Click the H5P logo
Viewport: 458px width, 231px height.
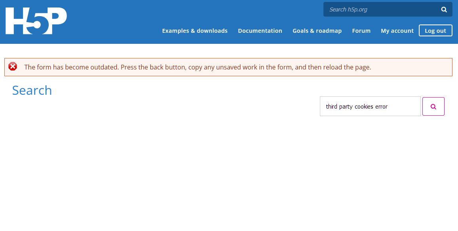36,21
